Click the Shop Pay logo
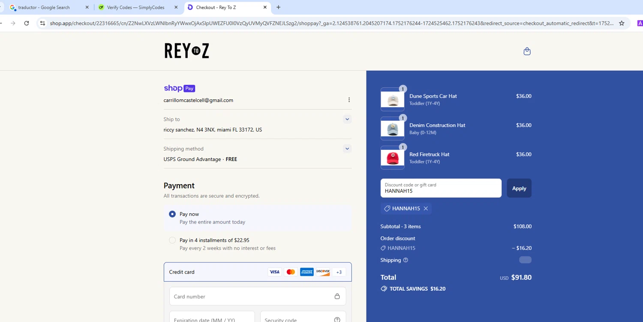 pos(179,88)
